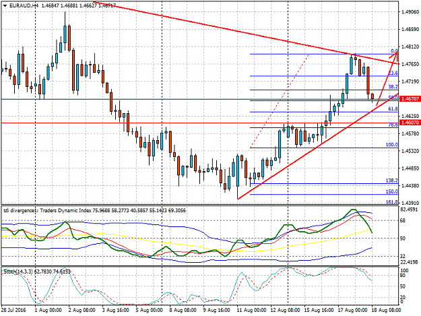421x316 pixels.
Task: Select the Fibonacci 150.0 level label
Action: tap(392, 191)
